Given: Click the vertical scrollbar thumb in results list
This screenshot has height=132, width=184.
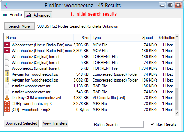Looking at the screenshot, I should (x=177, y=99).
